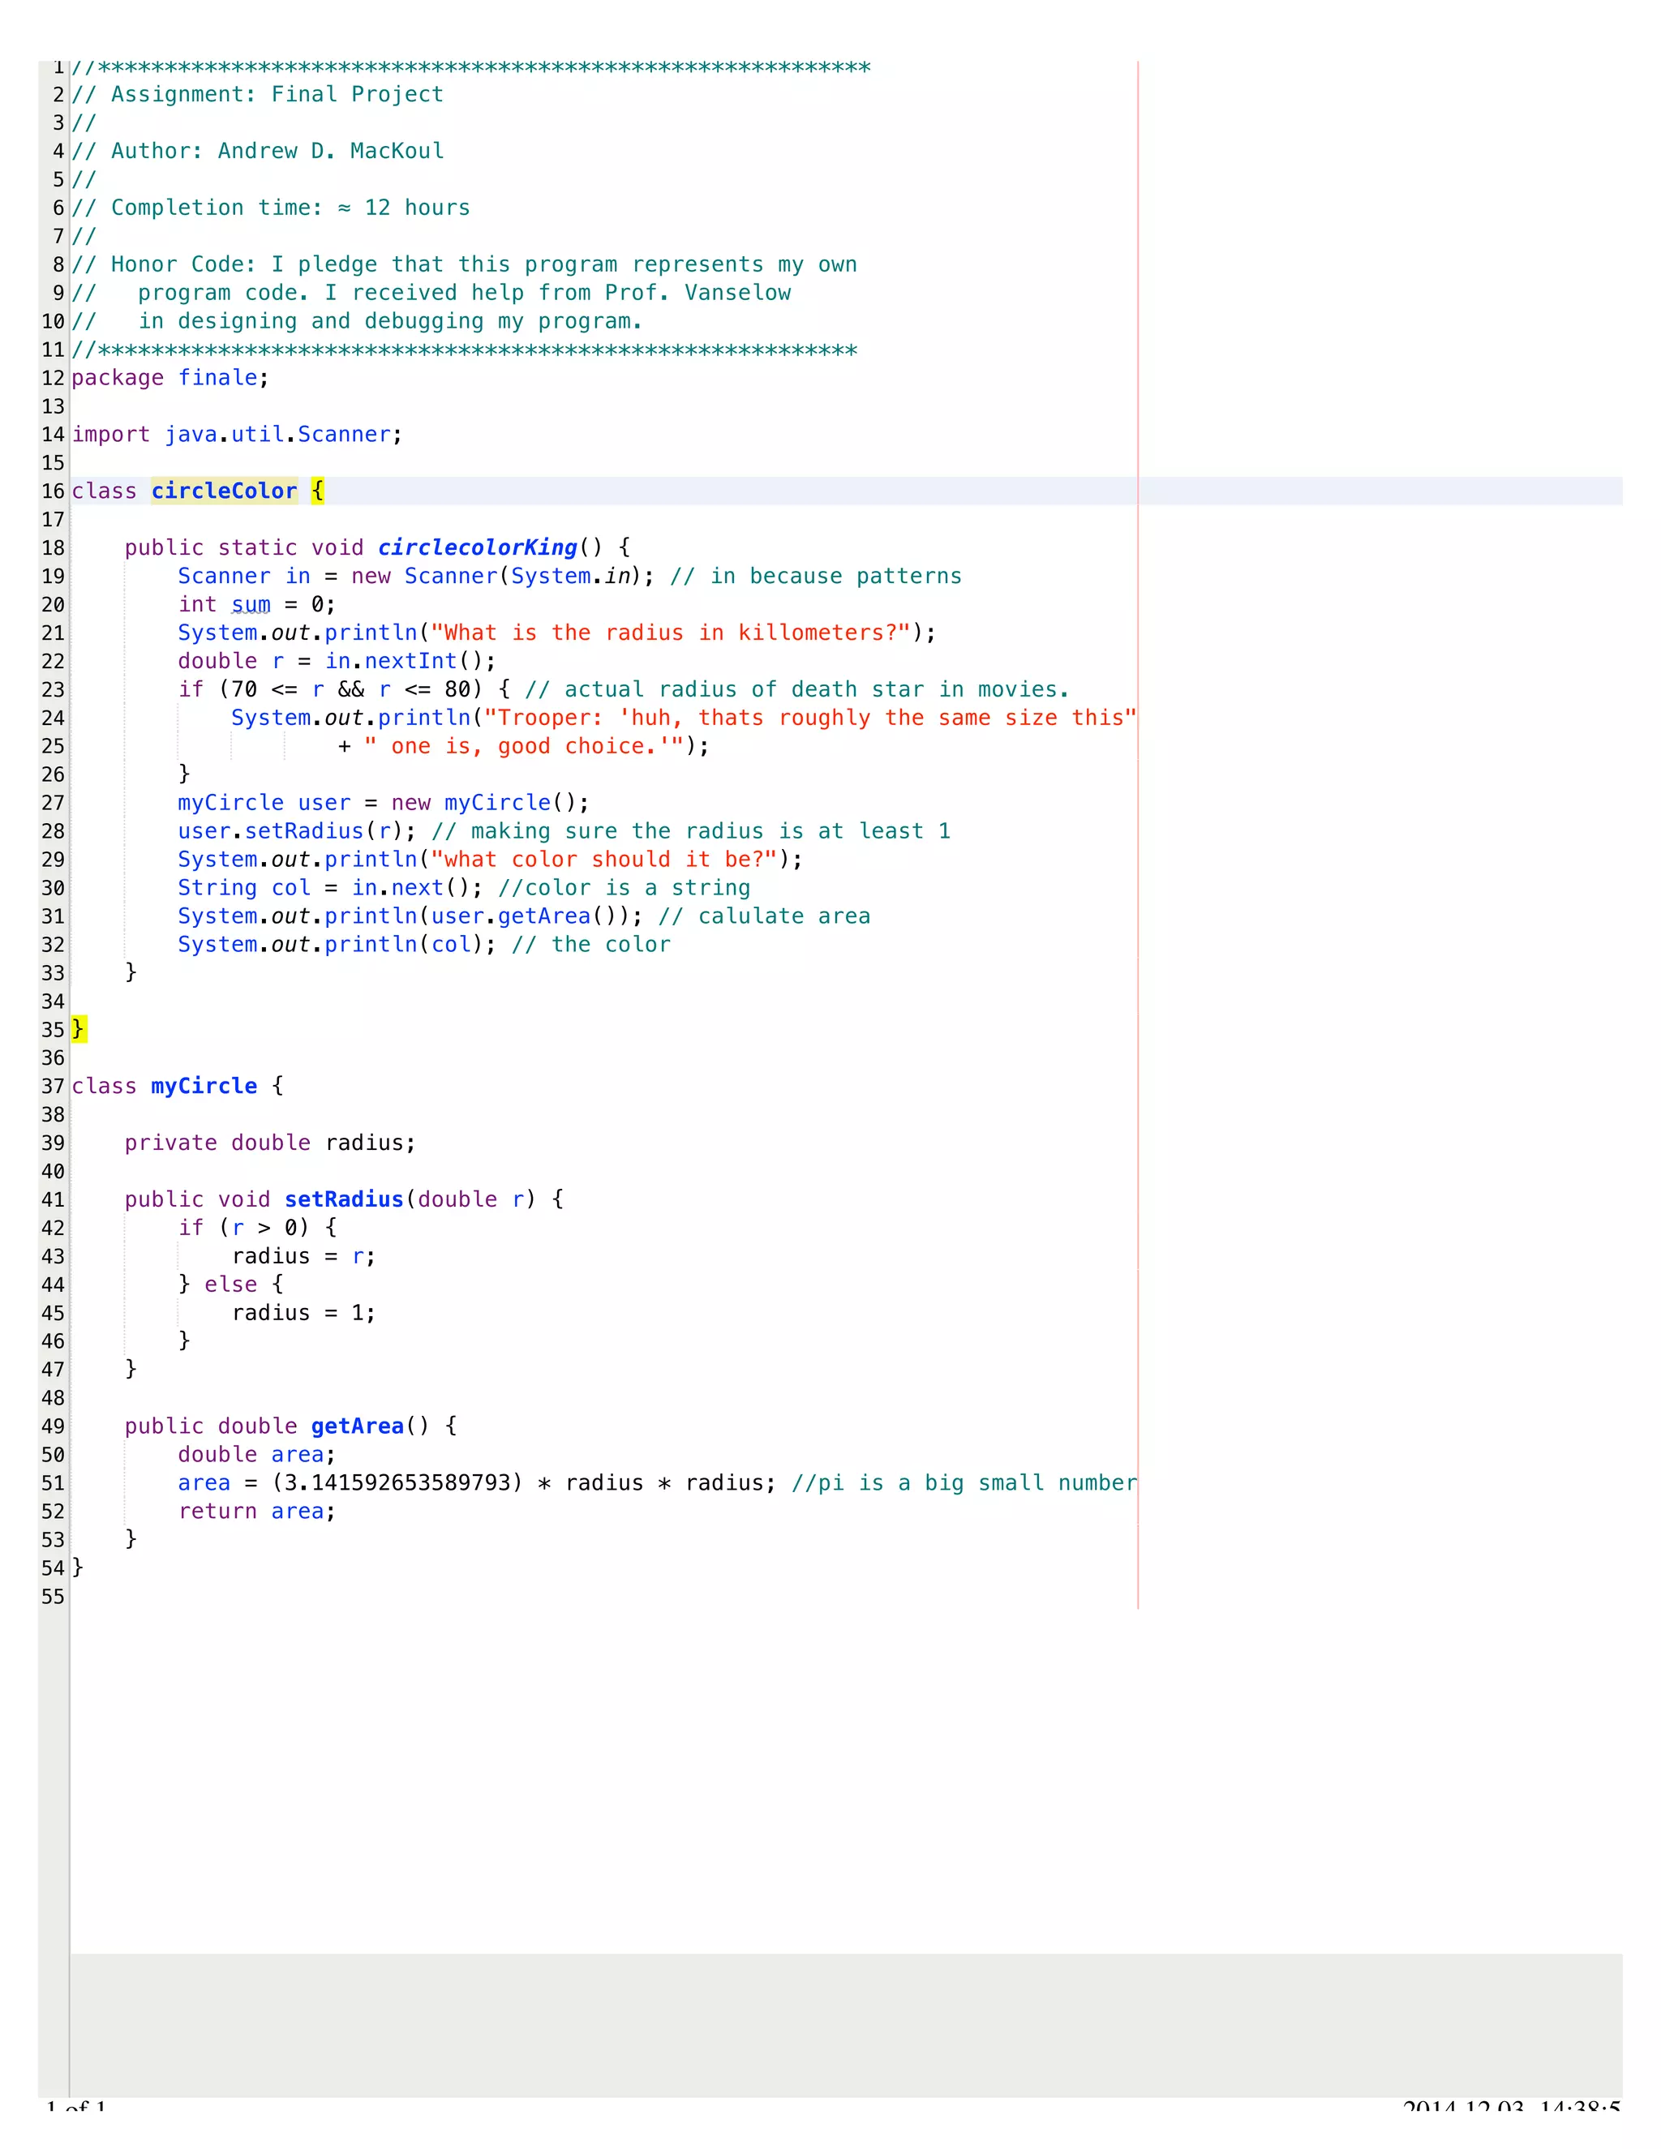This screenshot has height=2149, width=1661.
Task: Click the Scanner declaration on line 19
Action: tap(416, 576)
